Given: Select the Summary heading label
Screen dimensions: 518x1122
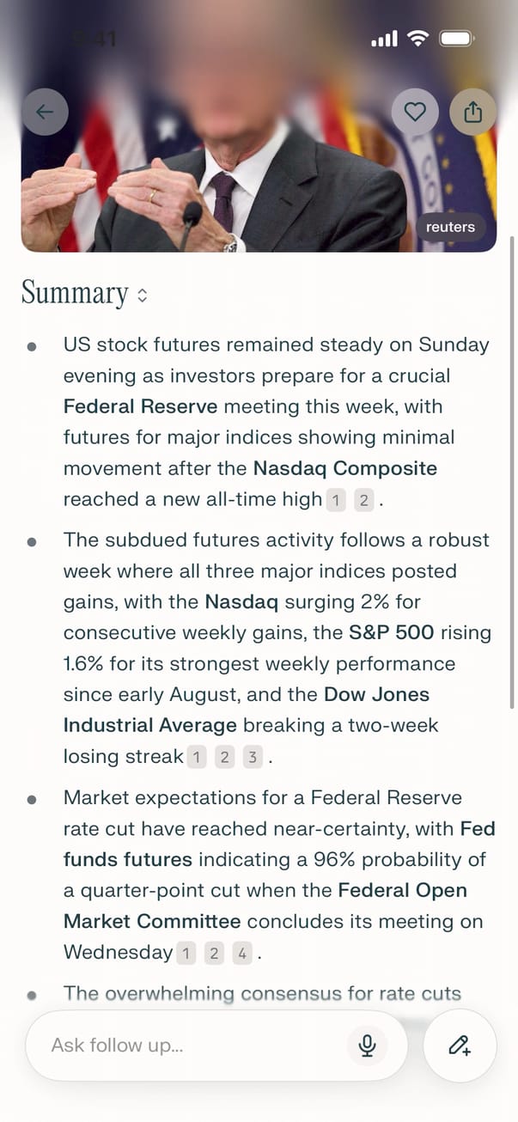Looking at the screenshot, I should [x=75, y=294].
